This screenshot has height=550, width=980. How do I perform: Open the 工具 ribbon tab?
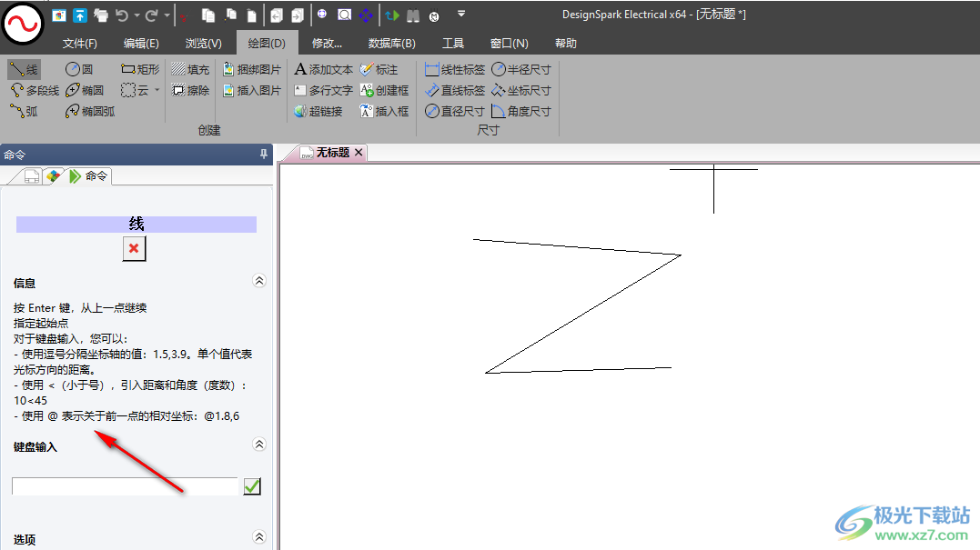click(x=453, y=43)
